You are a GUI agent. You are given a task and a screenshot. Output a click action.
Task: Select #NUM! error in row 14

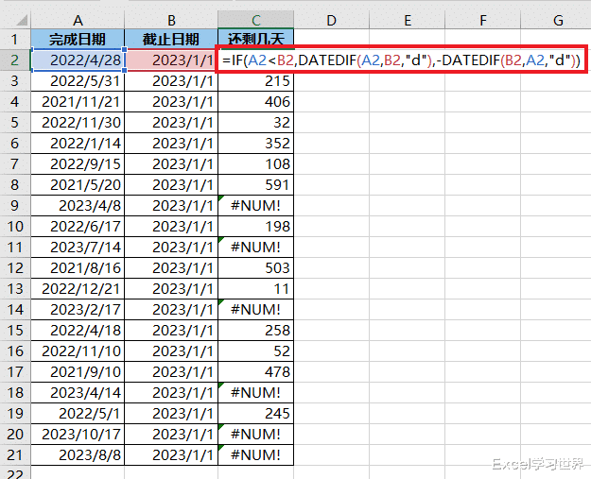pos(256,310)
